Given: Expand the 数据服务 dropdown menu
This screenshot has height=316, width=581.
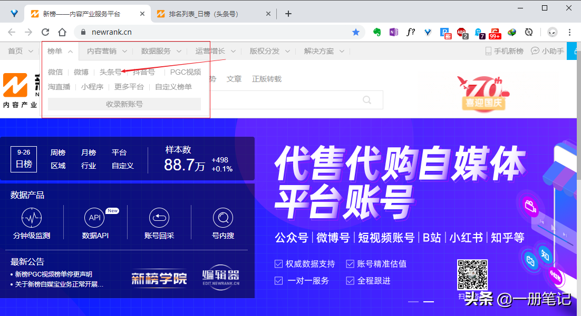Looking at the screenshot, I should point(161,51).
